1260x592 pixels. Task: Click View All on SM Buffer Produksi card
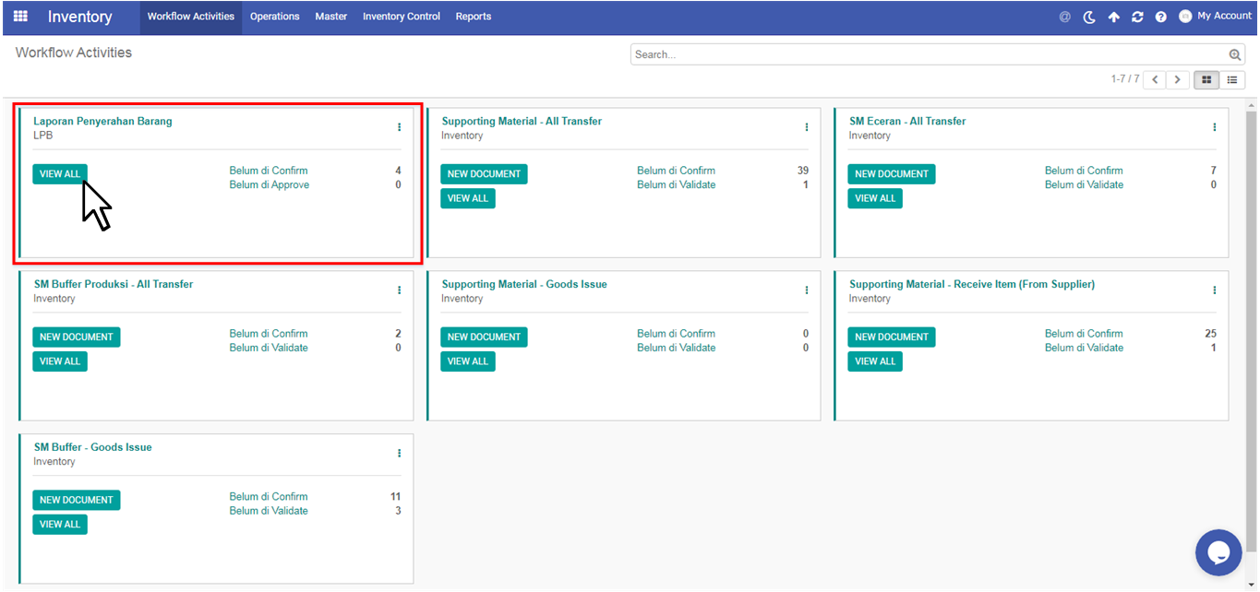[60, 361]
